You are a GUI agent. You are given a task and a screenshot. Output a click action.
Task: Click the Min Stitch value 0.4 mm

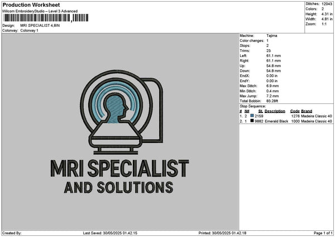point(272,91)
